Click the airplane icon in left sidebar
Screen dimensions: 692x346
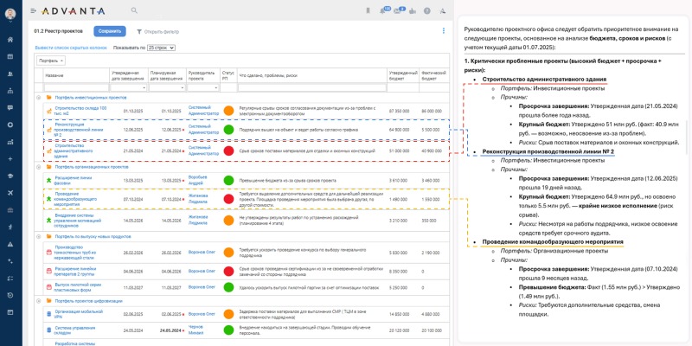(10, 192)
